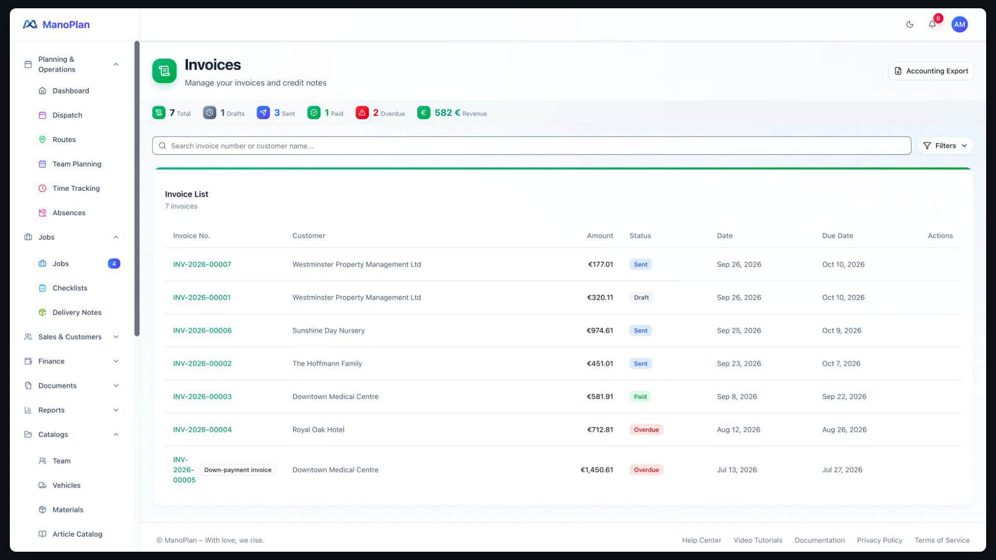Open the Privacy Policy footer link
The height and width of the screenshot is (560, 996).
tap(879, 540)
